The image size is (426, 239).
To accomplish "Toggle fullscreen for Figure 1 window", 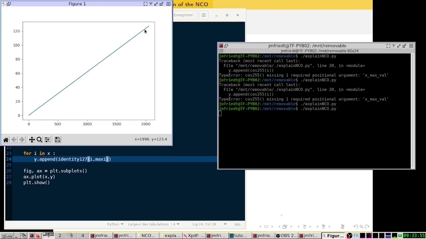I will pyautogui.click(x=145, y=4).
